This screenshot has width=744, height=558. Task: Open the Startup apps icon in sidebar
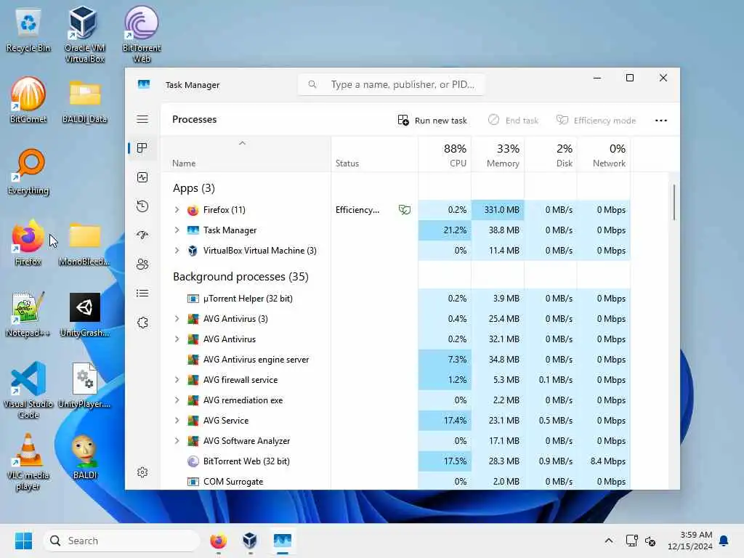pyautogui.click(x=142, y=235)
